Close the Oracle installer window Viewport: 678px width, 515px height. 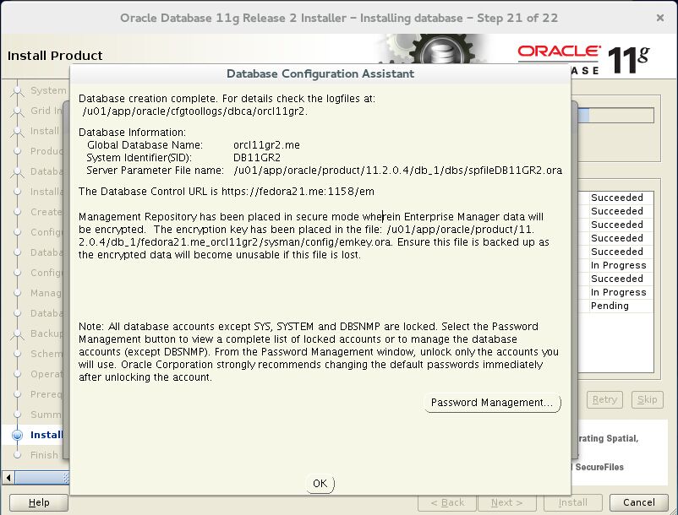coord(660,18)
